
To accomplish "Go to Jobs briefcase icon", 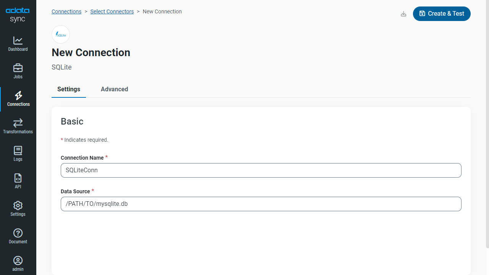I will point(18,68).
